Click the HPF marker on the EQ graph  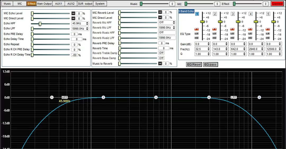click(65, 97)
